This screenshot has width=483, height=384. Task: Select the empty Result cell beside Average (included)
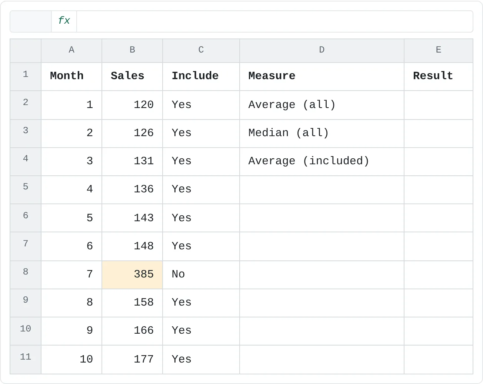pos(439,162)
